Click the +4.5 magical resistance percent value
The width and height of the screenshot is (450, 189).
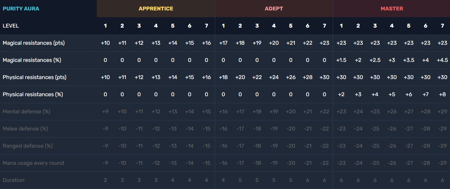pos(442,60)
